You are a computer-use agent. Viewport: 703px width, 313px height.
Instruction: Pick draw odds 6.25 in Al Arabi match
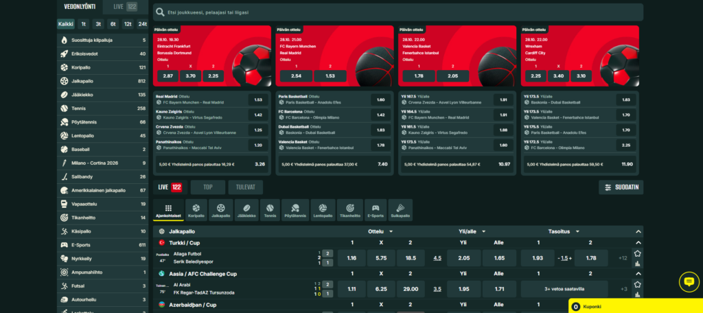pos(381,289)
